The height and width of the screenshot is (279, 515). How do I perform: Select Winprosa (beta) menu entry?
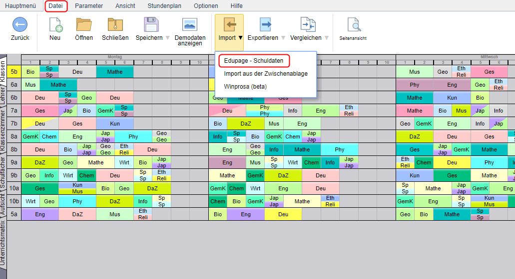point(245,87)
